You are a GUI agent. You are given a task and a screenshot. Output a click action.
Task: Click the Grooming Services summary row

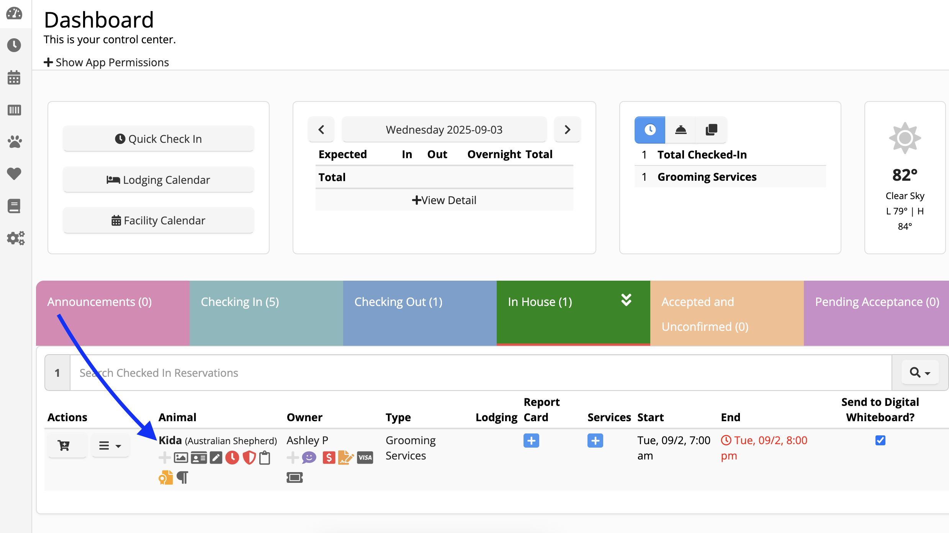click(x=730, y=177)
